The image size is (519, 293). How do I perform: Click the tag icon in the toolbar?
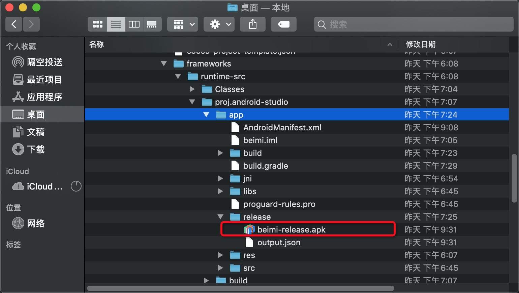pyautogui.click(x=283, y=24)
